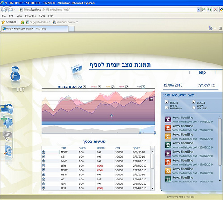The width and height of the screenshot is (223, 200).
Task: Click the piggy bank savings icon
Action: pos(7,121)
